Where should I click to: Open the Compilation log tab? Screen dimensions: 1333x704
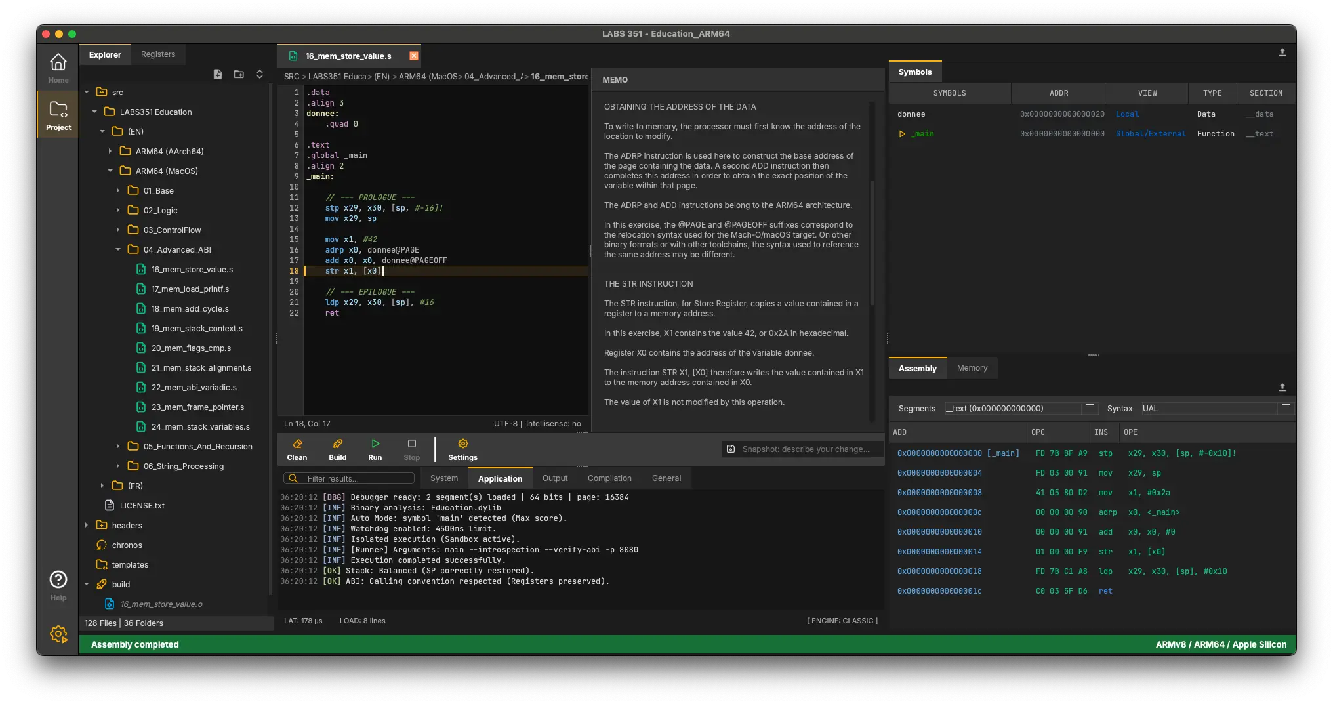[x=609, y=478]
